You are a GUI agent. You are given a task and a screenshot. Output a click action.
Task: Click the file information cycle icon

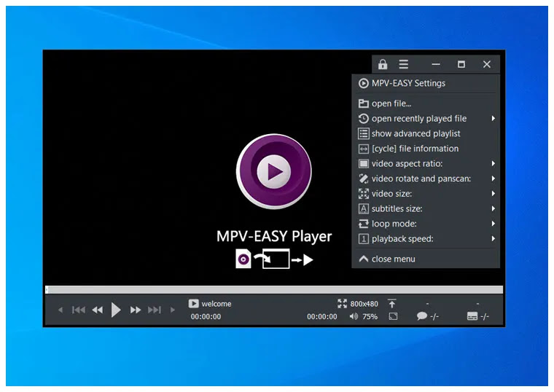pos(363,149)
